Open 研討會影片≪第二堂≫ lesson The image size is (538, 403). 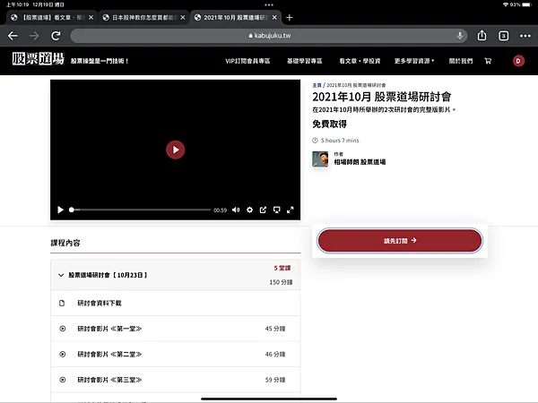pos(176,354)
